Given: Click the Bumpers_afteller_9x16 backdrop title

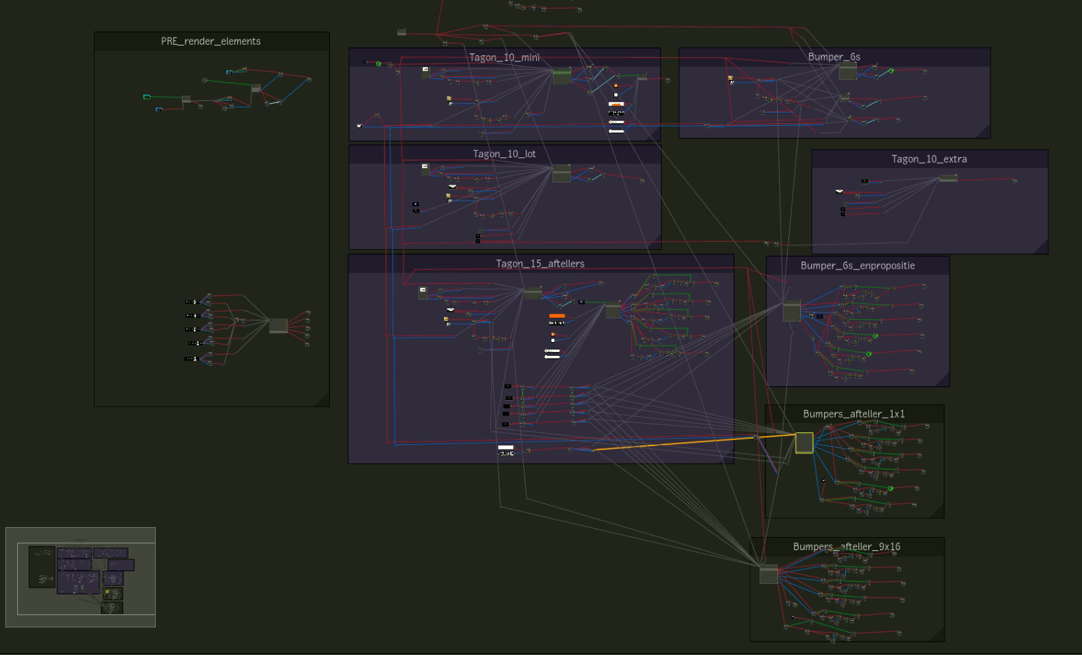Looking at the screenshot, I should pos(847,547).
